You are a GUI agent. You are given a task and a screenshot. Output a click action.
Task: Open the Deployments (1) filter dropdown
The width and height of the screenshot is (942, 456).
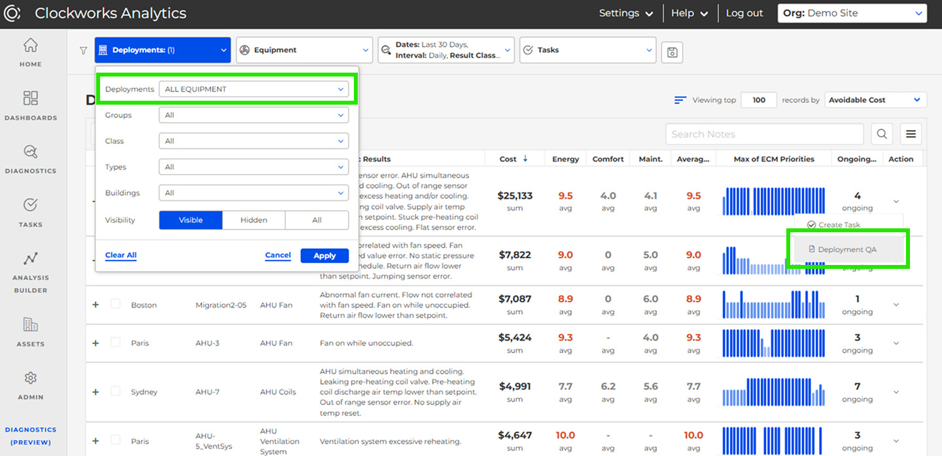click(x=163, y=50)
